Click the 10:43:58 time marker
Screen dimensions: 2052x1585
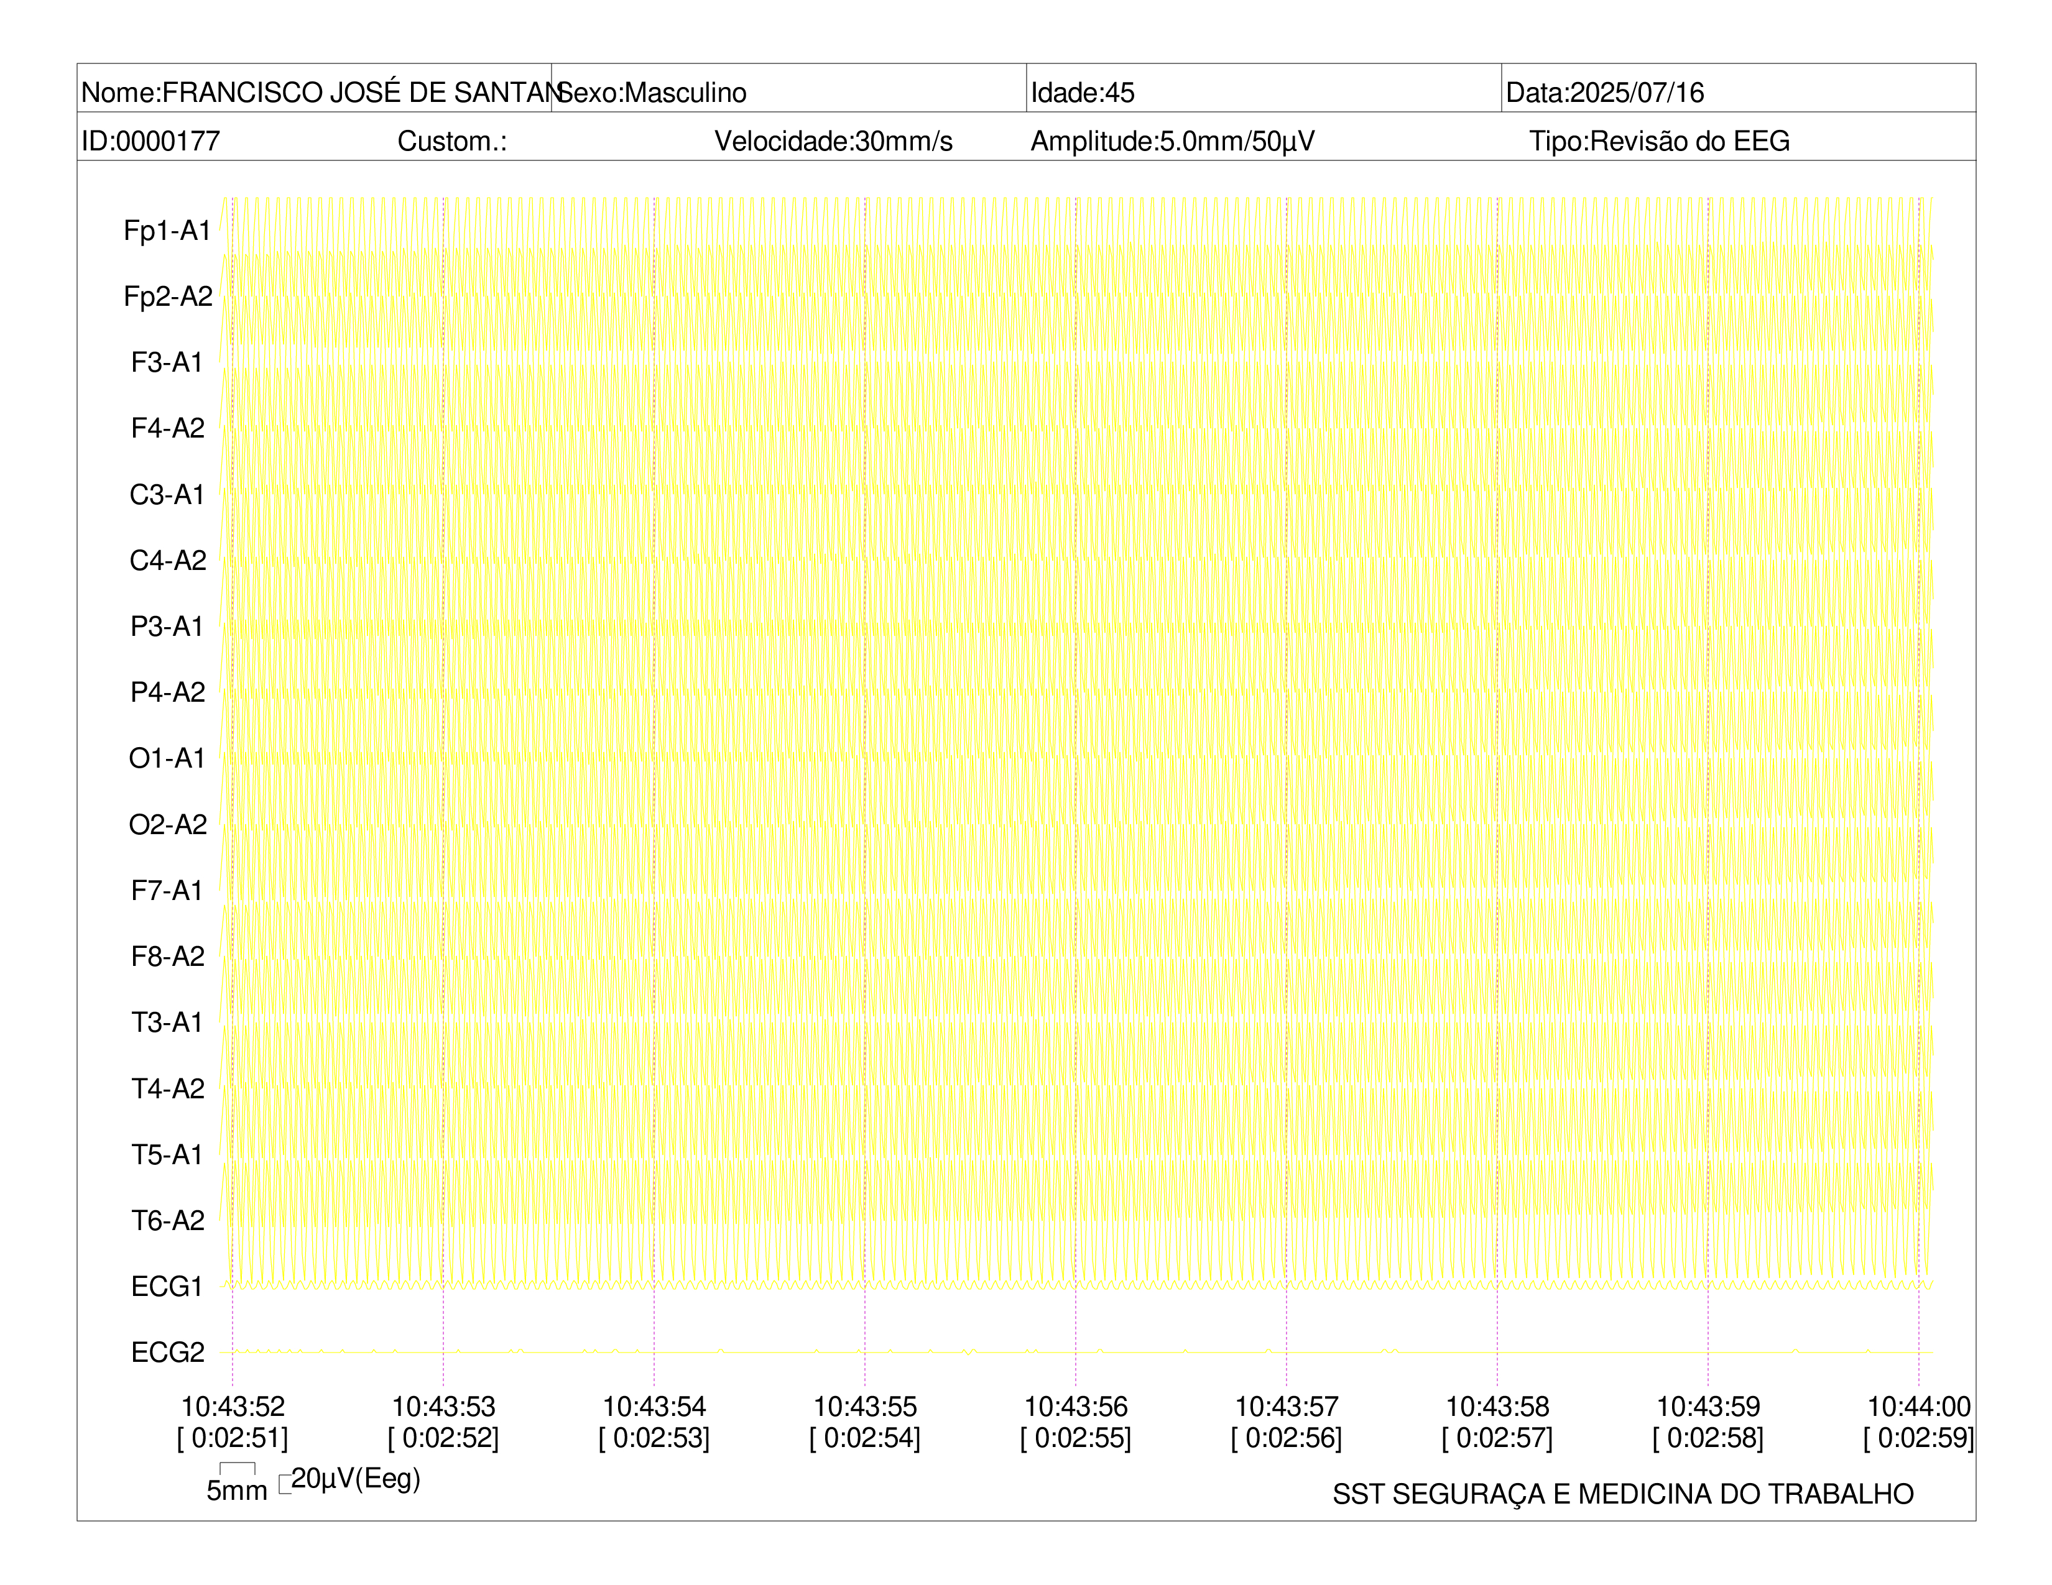click(x=1498, y=1407)
